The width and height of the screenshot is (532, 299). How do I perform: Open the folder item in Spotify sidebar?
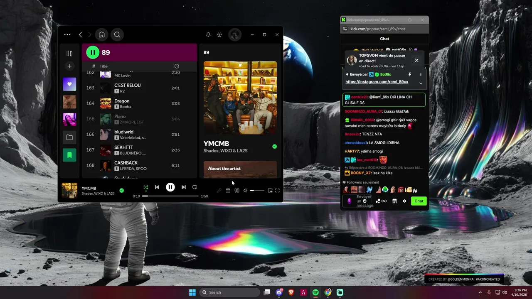[x=69, y=137]
